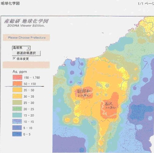
Task: Open the 島根県 prefecture dropdown arrow
Action: pos(29,48)
